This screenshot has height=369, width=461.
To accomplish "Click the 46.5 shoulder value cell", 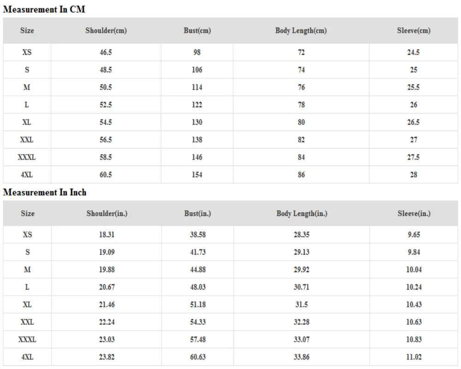I will (106, 53).
